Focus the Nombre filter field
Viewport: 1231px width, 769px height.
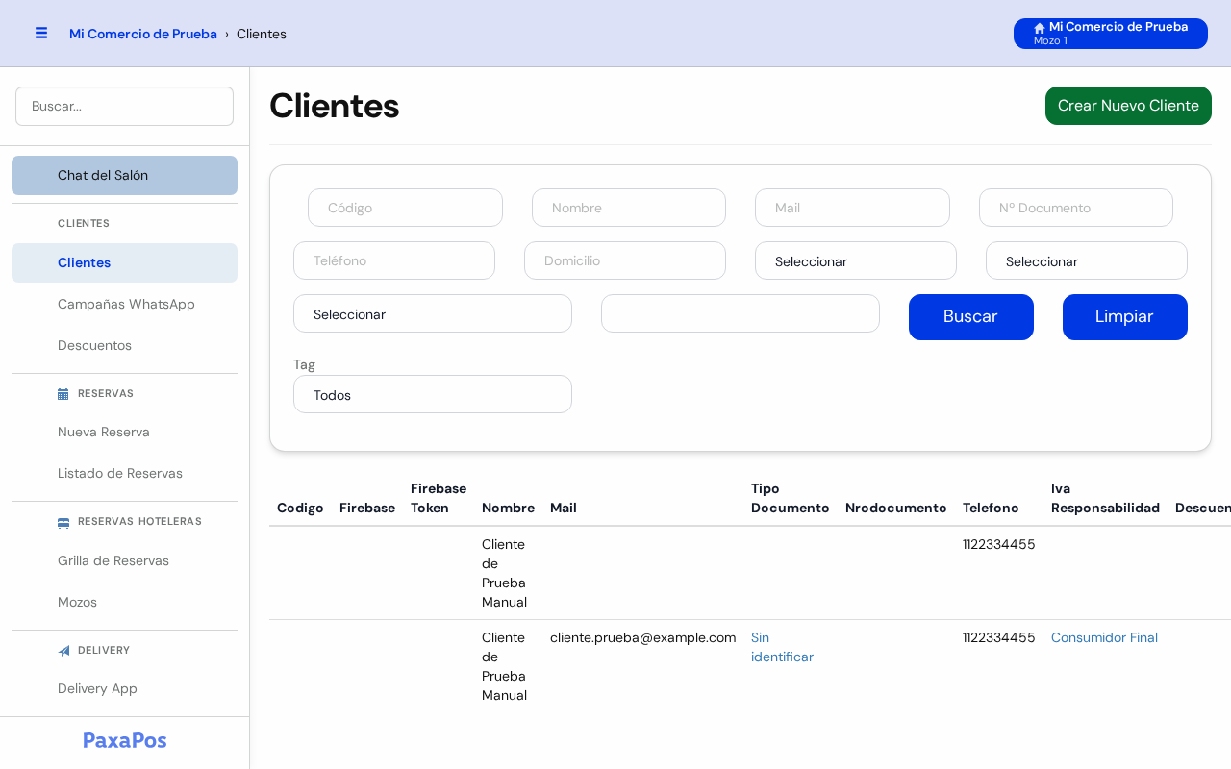tap(629, 208)
